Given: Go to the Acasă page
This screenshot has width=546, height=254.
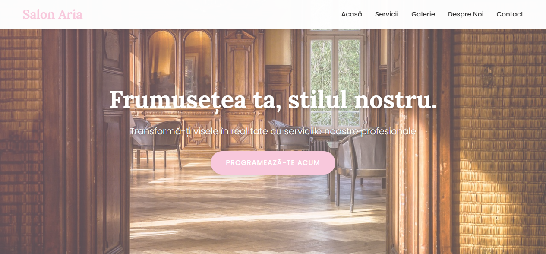Looking at the screenshot, I should click(351, 14).
